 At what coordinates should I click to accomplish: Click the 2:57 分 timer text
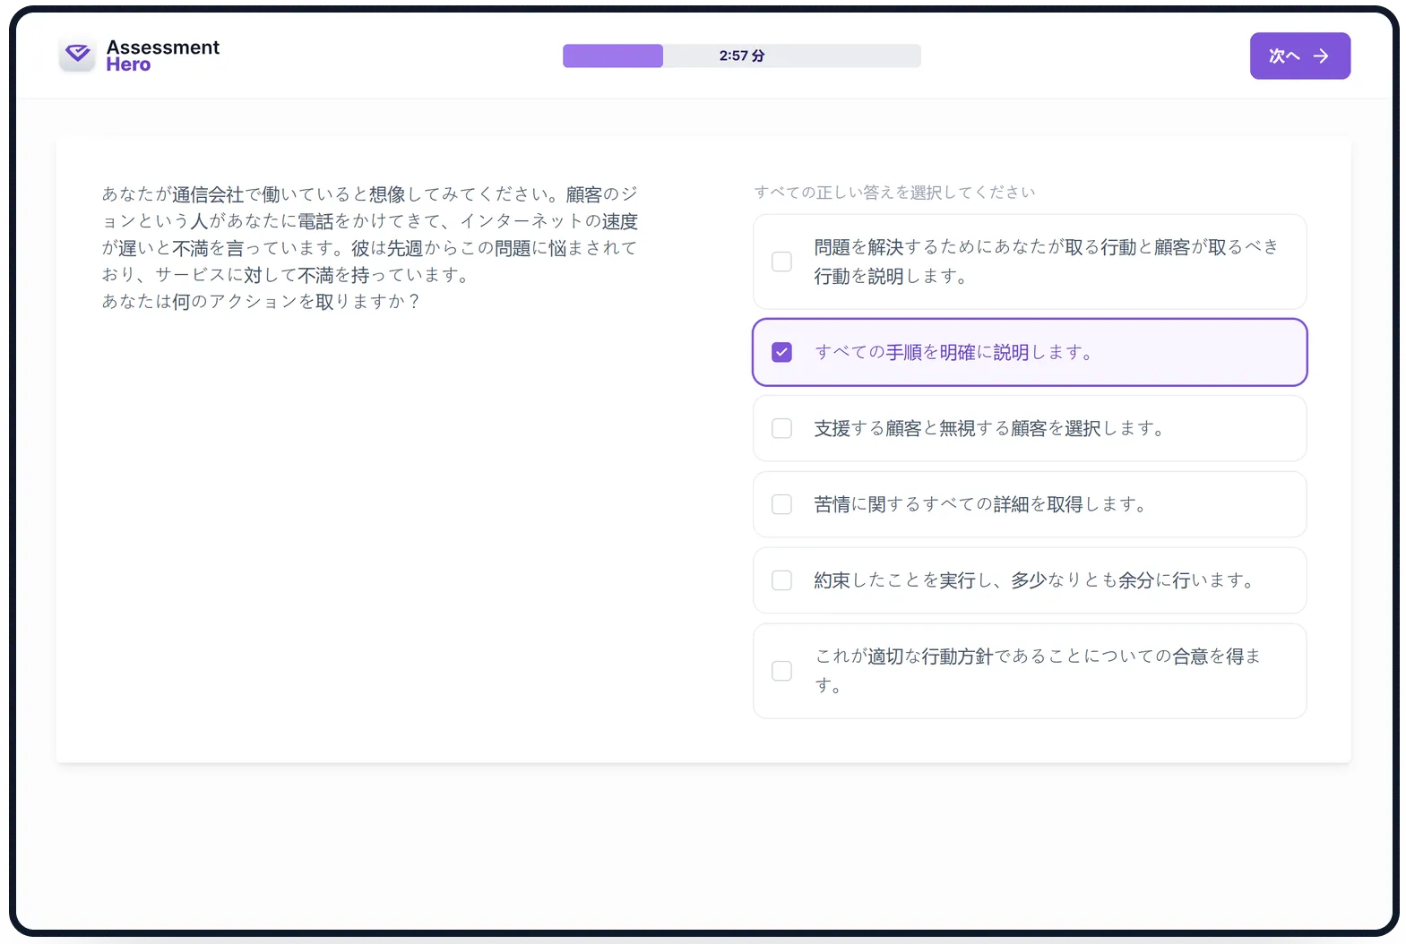click(x=741, y=56)
